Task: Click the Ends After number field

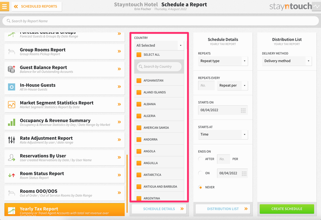Action: pyautogui.click(x=223, y=159)
